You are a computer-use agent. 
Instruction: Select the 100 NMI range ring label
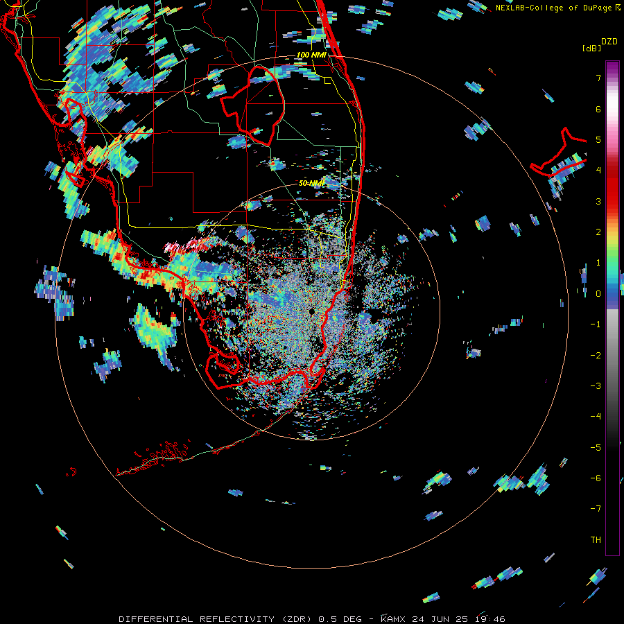click(x=311, y=55)
